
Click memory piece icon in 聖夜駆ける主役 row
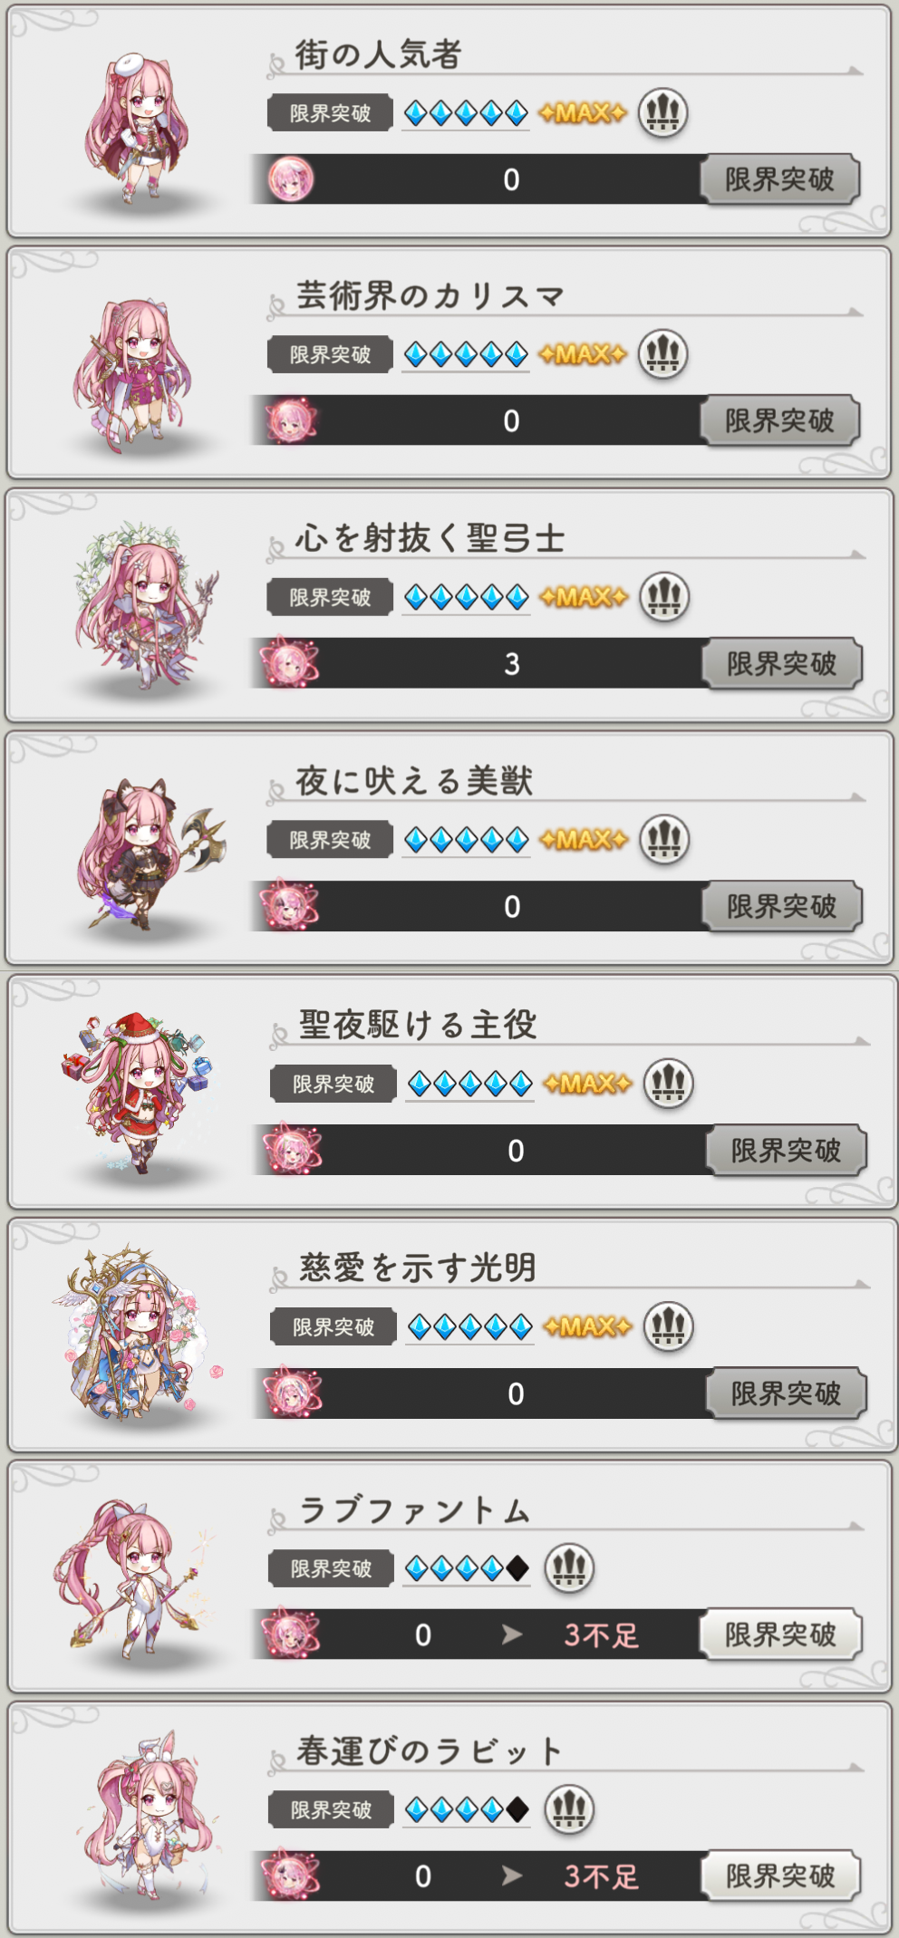pos(292,1150)
